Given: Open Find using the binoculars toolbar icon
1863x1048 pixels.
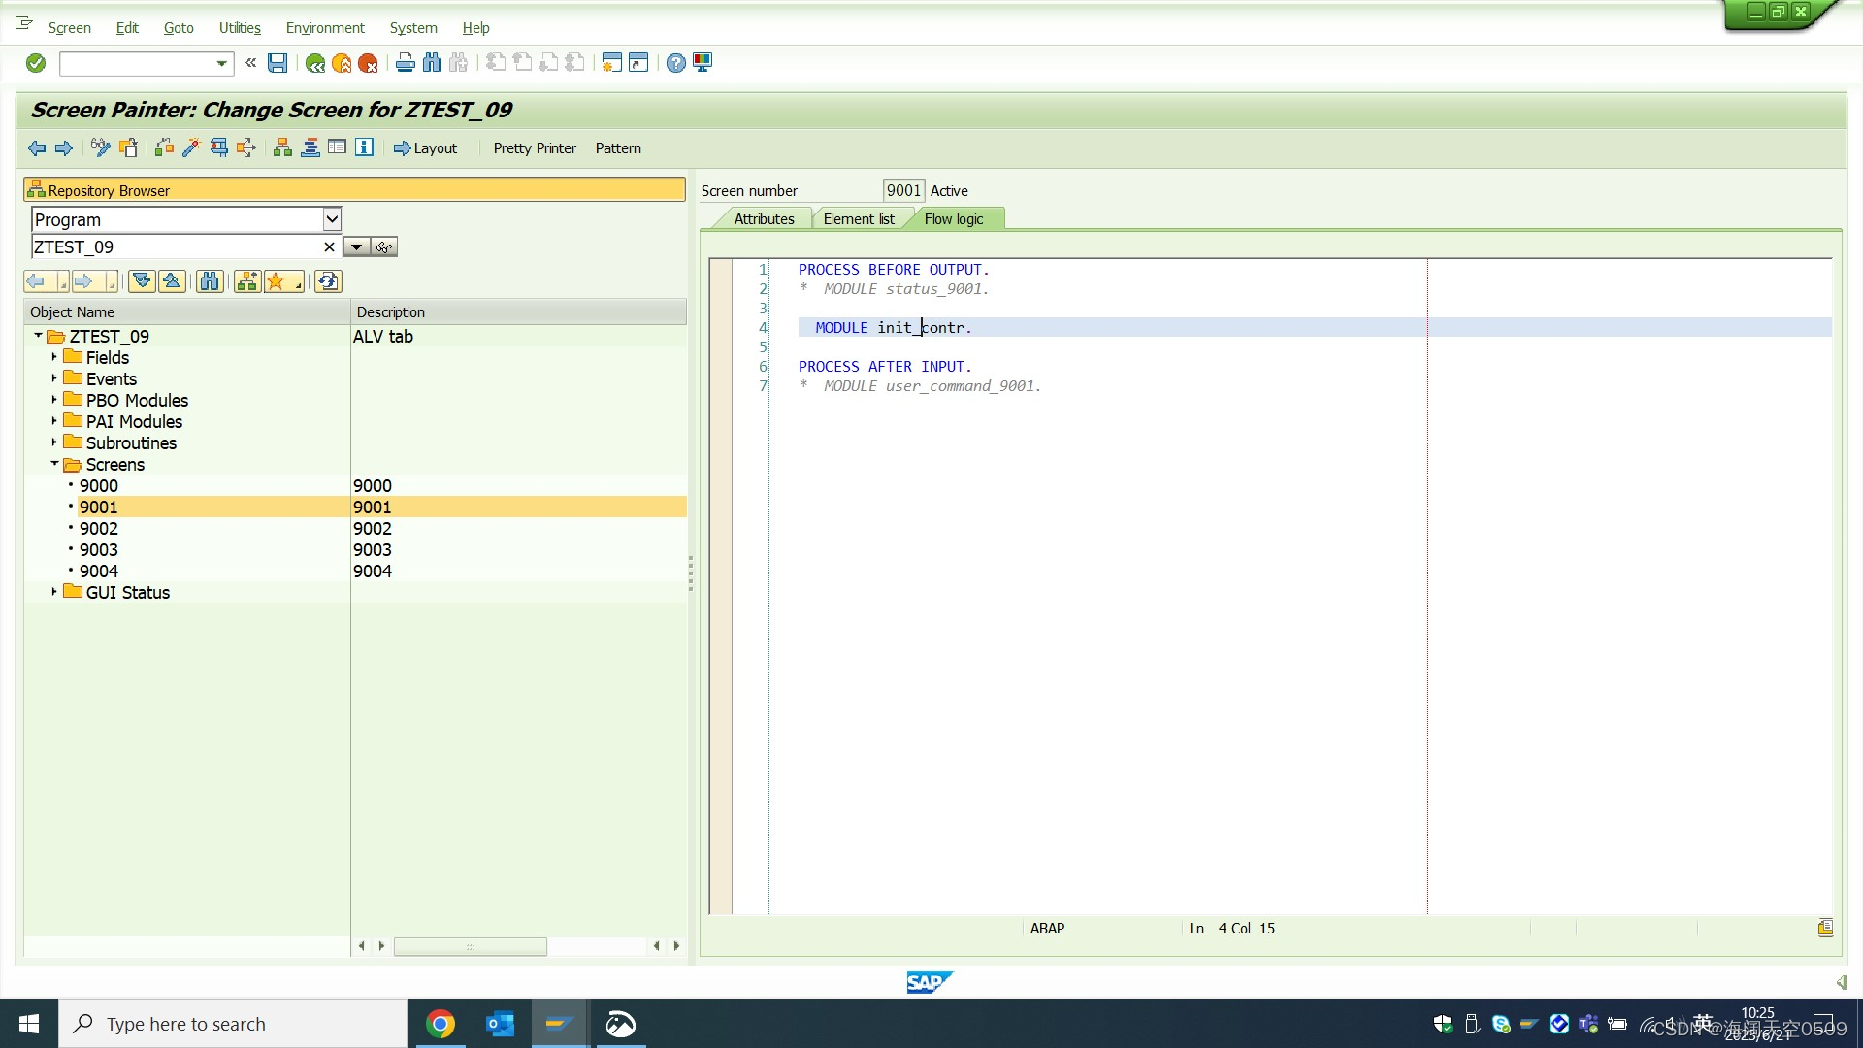Looking at the screenshot, I should (432, 63).
